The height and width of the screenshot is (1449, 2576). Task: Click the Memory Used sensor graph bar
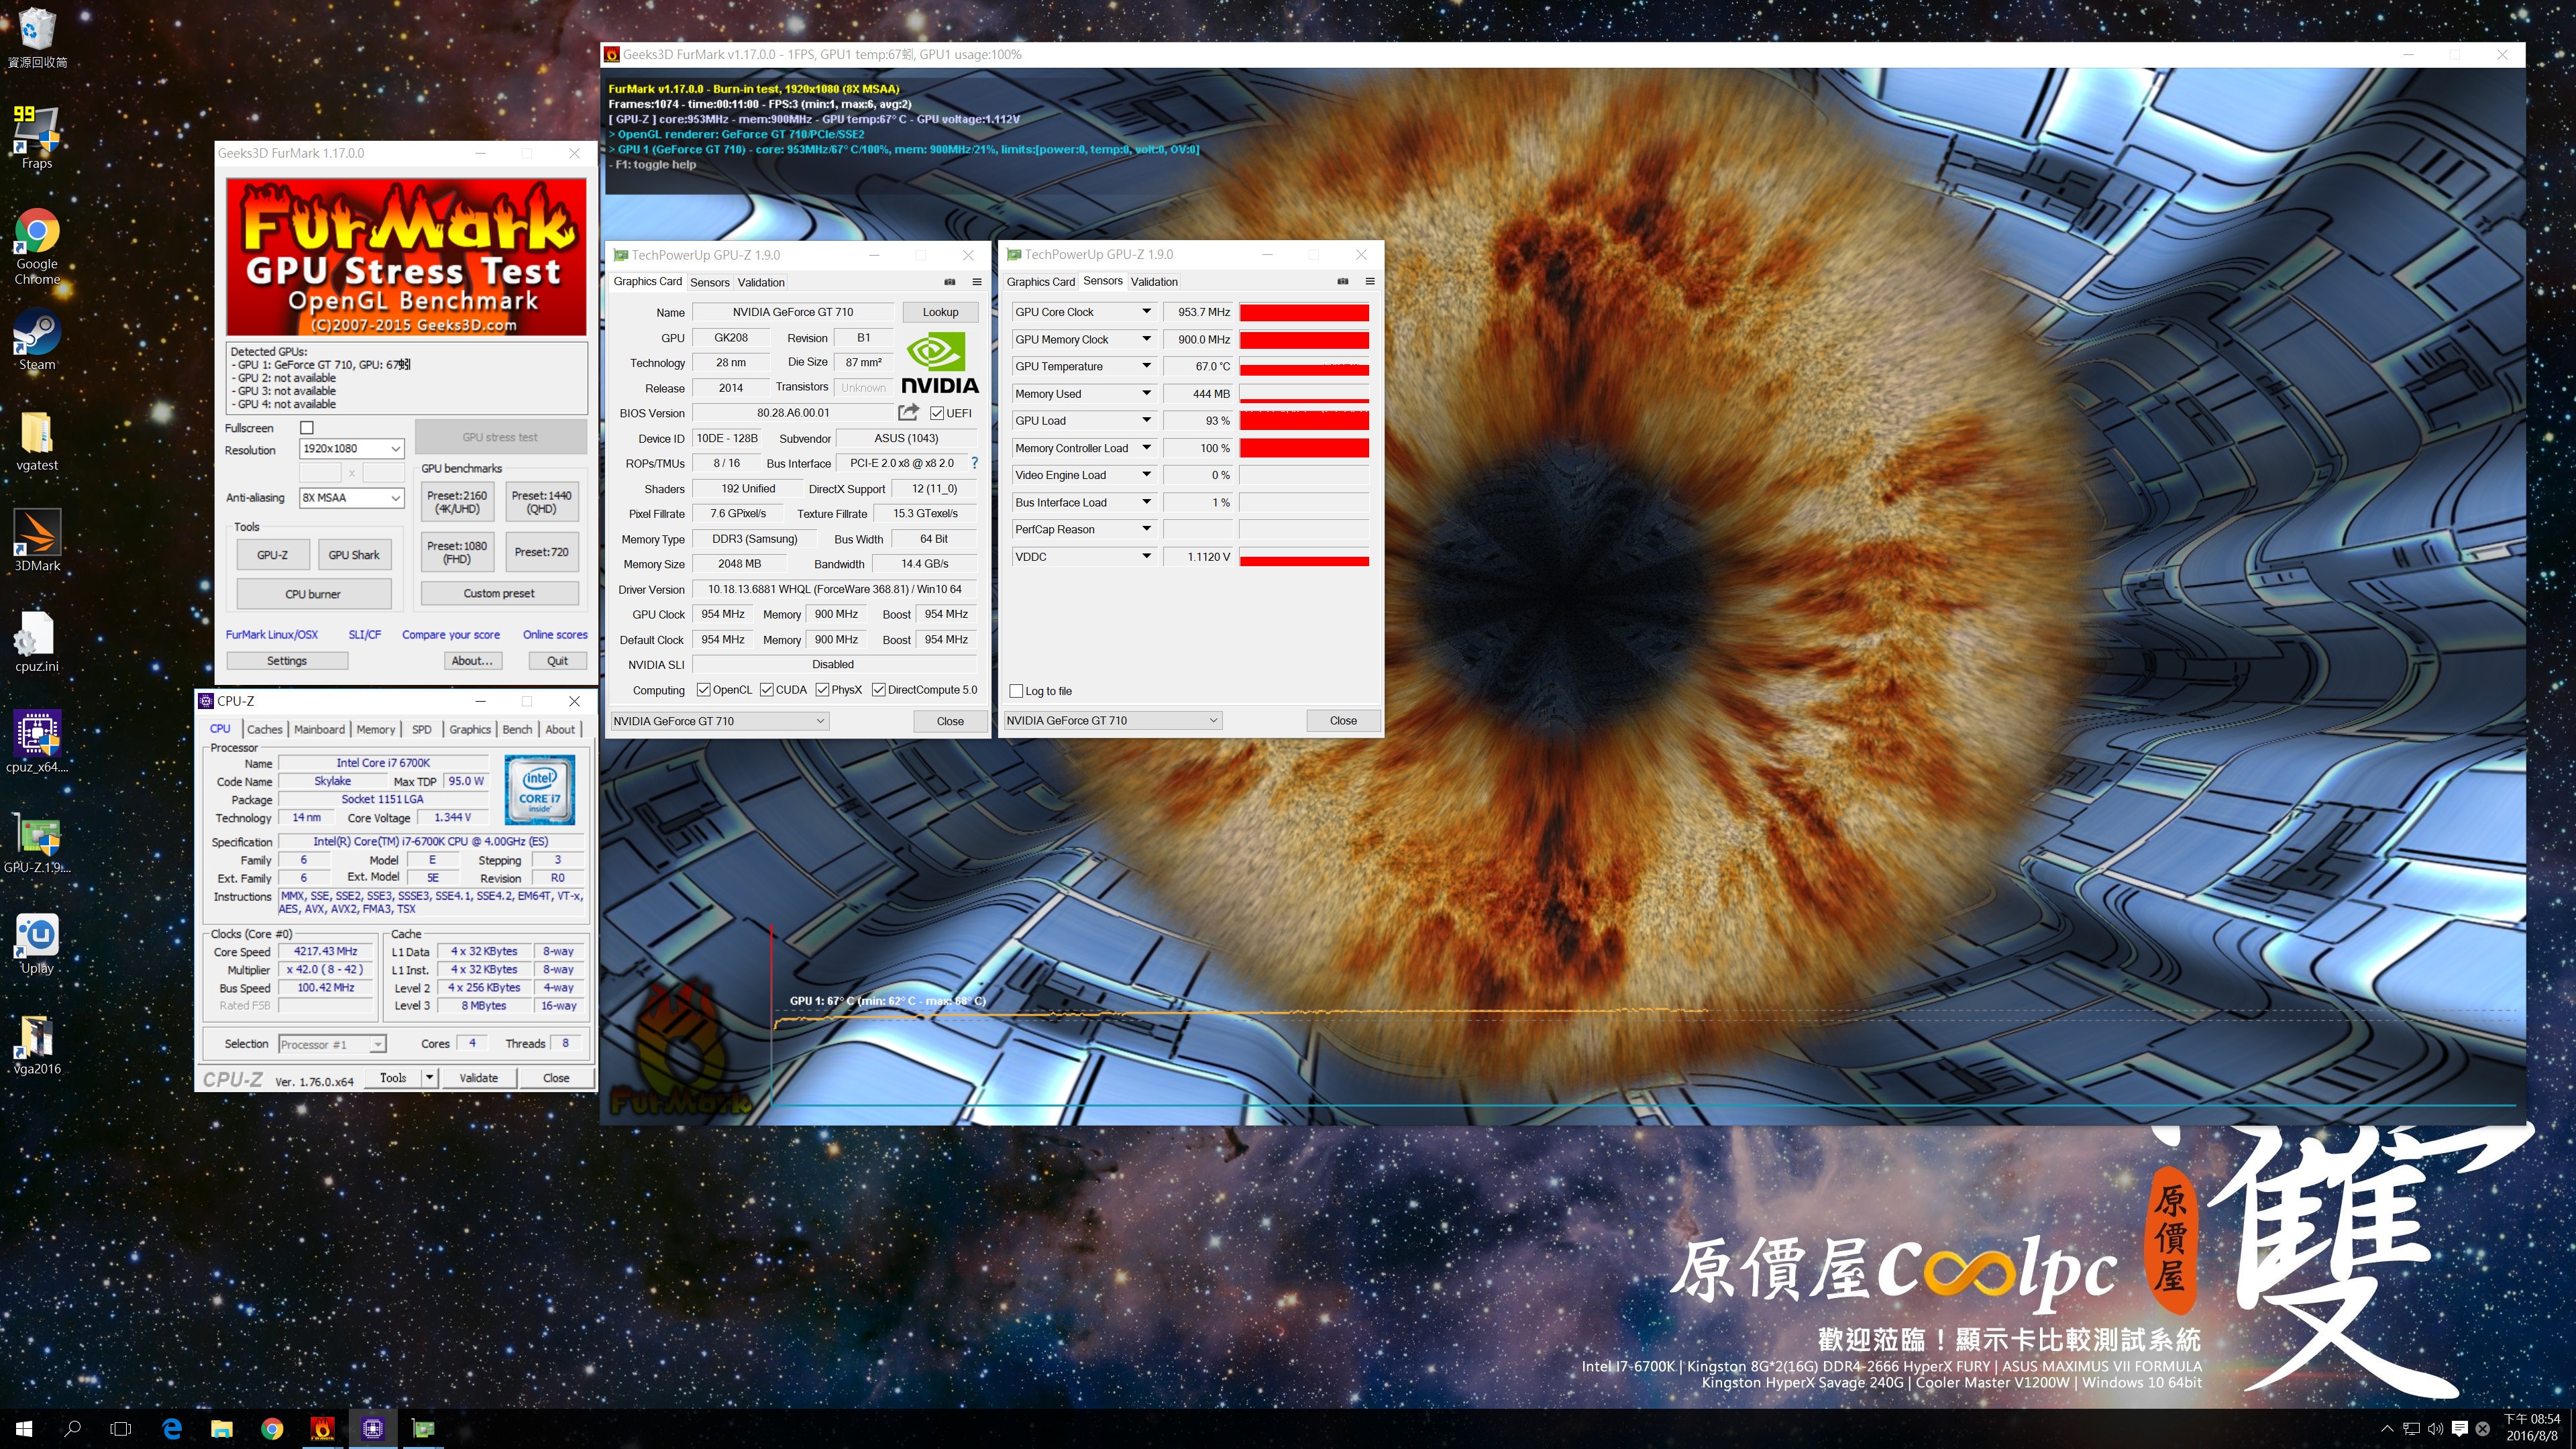click(1304, 394)
